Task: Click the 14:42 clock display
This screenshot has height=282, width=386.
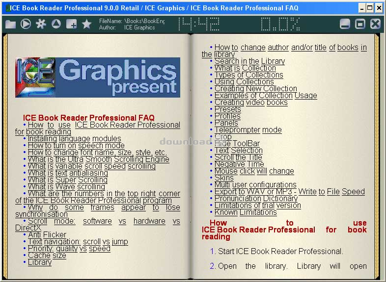Action: point(198,24)
